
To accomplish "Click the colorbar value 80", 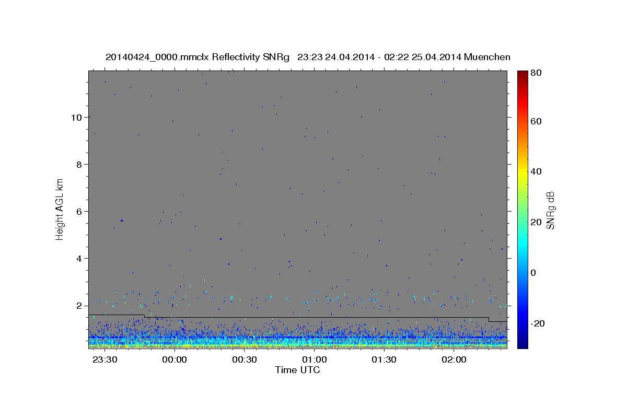I will [536, 73].
